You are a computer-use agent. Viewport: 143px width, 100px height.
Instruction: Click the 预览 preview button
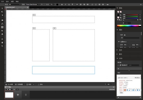pos(29,84)
